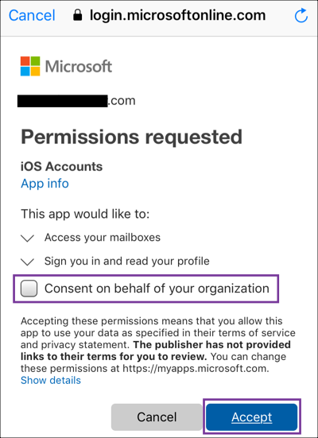
Task: Click the Microsoft four-color logo
Action: coord(30,66)
